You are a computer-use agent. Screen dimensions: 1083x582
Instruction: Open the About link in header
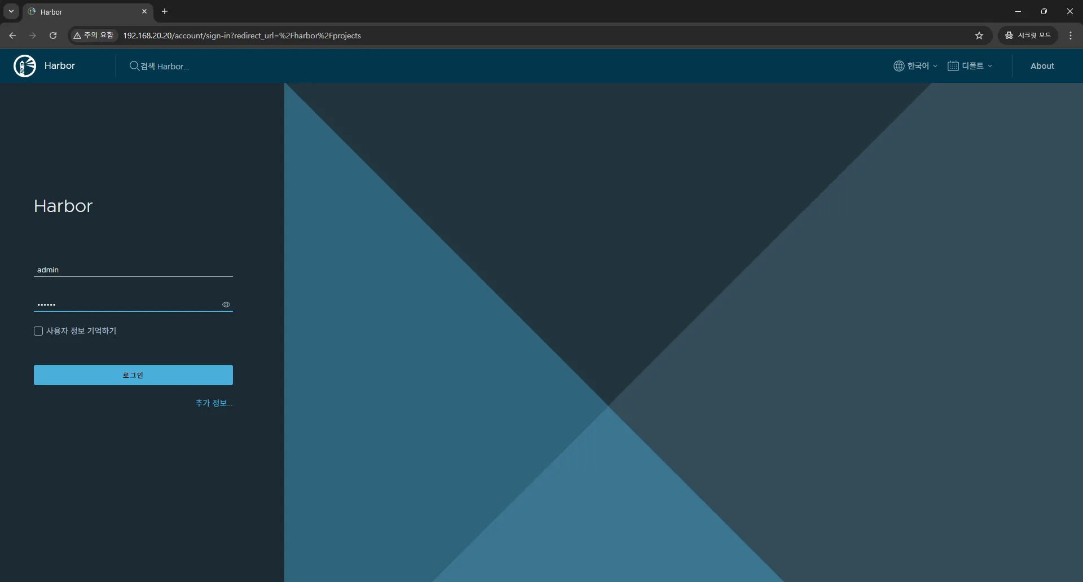[x=1042, y=66]
